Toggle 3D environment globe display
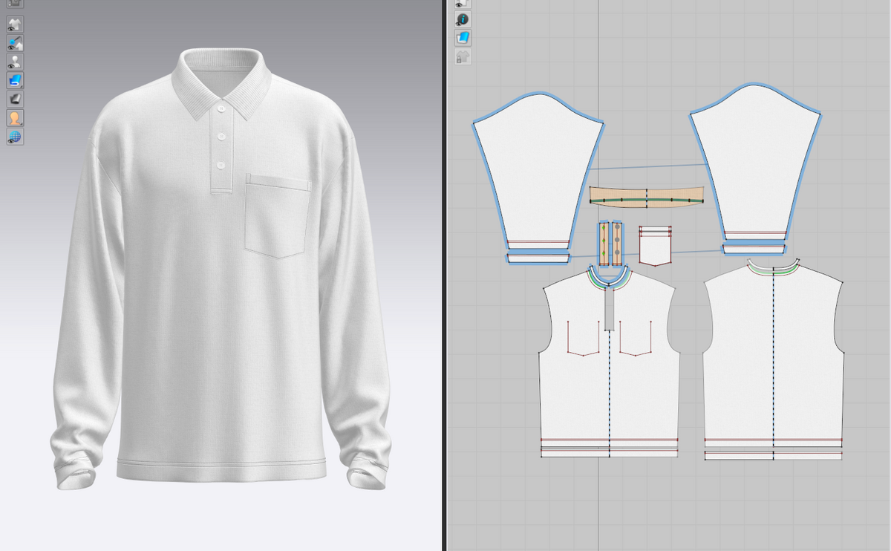 (x=15, y=136)
